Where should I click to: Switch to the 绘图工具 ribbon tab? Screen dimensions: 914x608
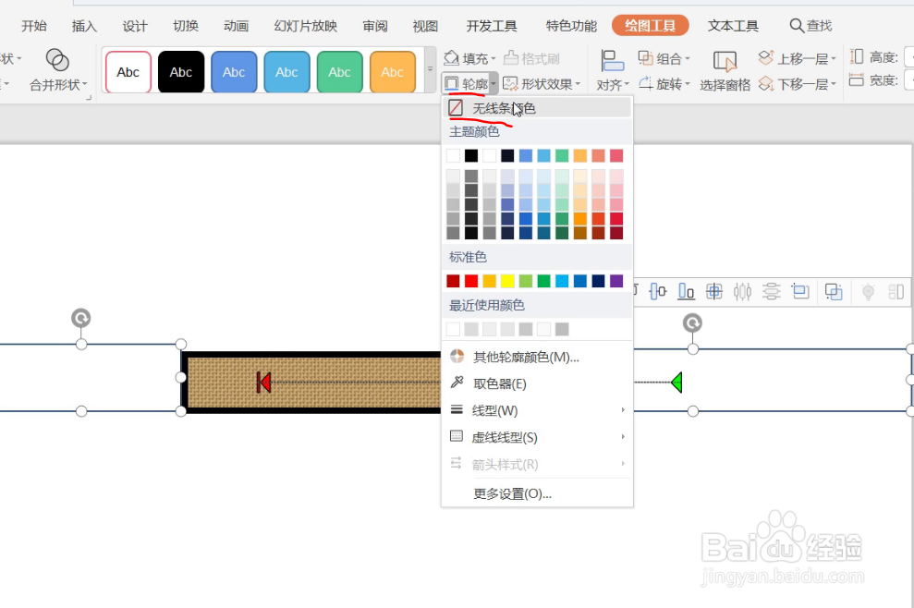[650, 25]
